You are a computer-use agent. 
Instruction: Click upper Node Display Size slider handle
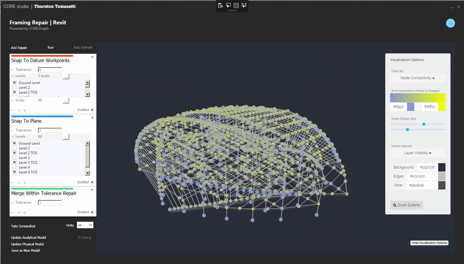[424, 124]
